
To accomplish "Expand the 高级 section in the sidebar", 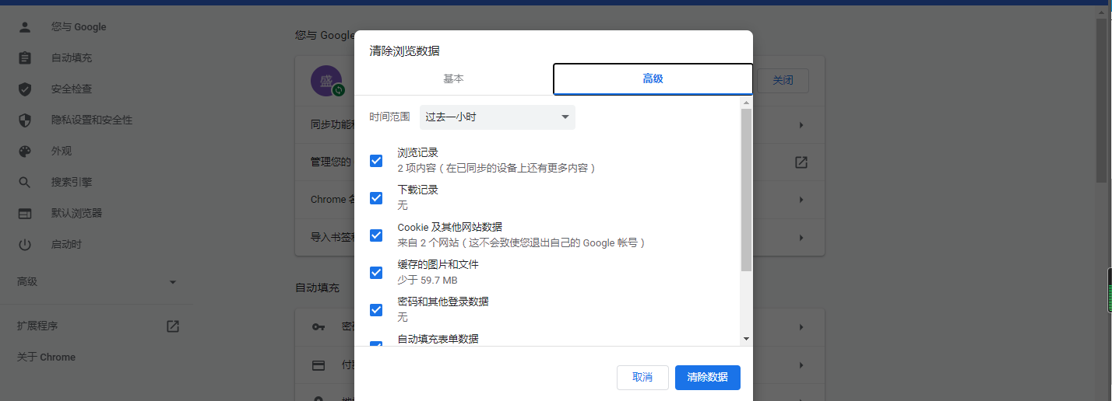I will (173, 282).
